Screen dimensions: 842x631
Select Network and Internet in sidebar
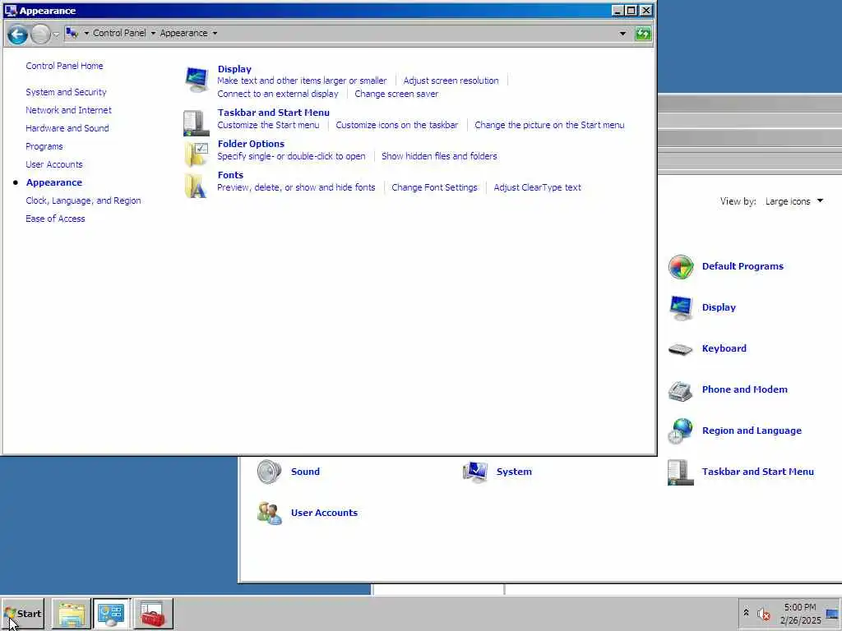[69, 110]
